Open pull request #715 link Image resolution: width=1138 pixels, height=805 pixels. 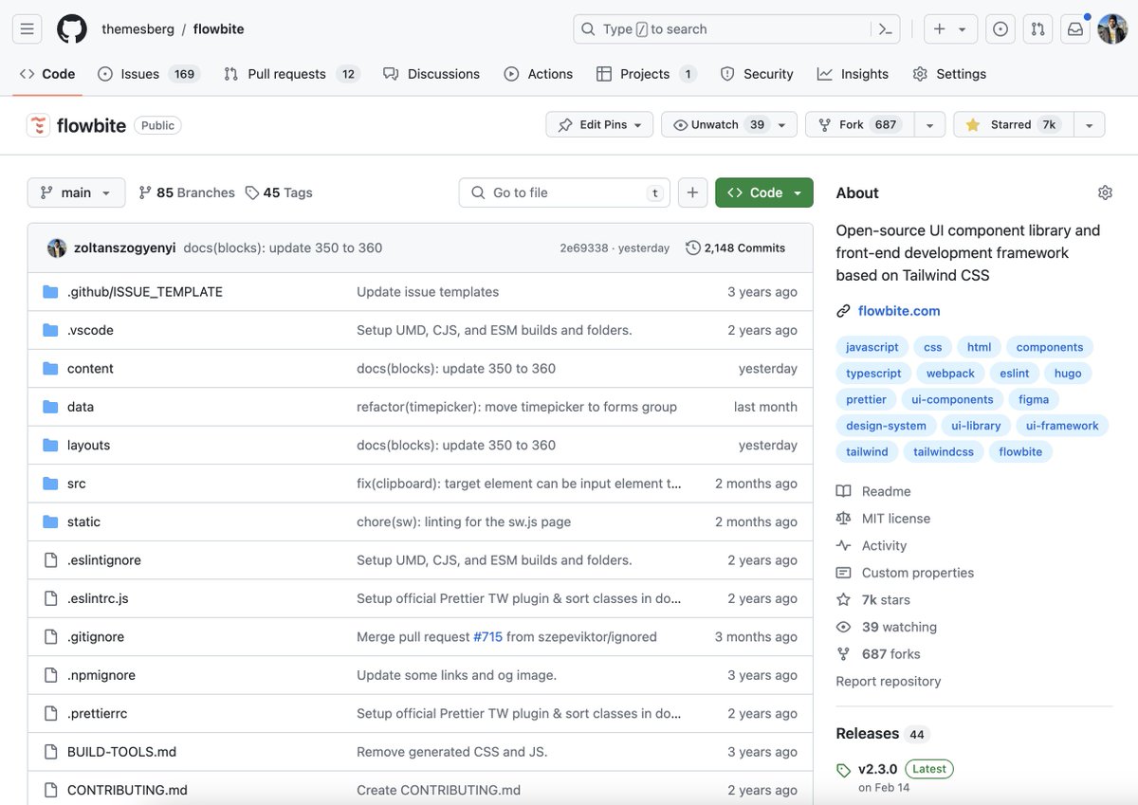pos(487,637)
